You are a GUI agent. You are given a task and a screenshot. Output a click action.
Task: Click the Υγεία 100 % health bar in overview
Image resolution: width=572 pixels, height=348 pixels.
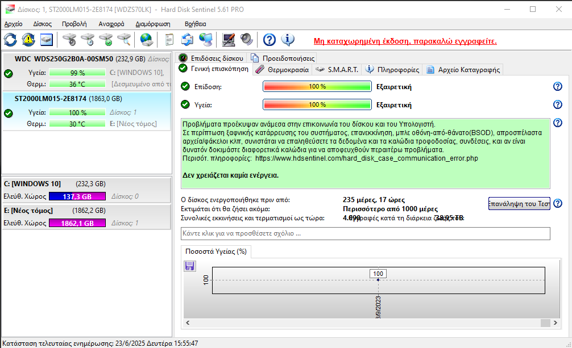(317, 104)
